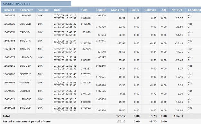The width and height of the screenshot is (201, 124).
Task: Click the Gross P/L column header
Action: (118, 10)
